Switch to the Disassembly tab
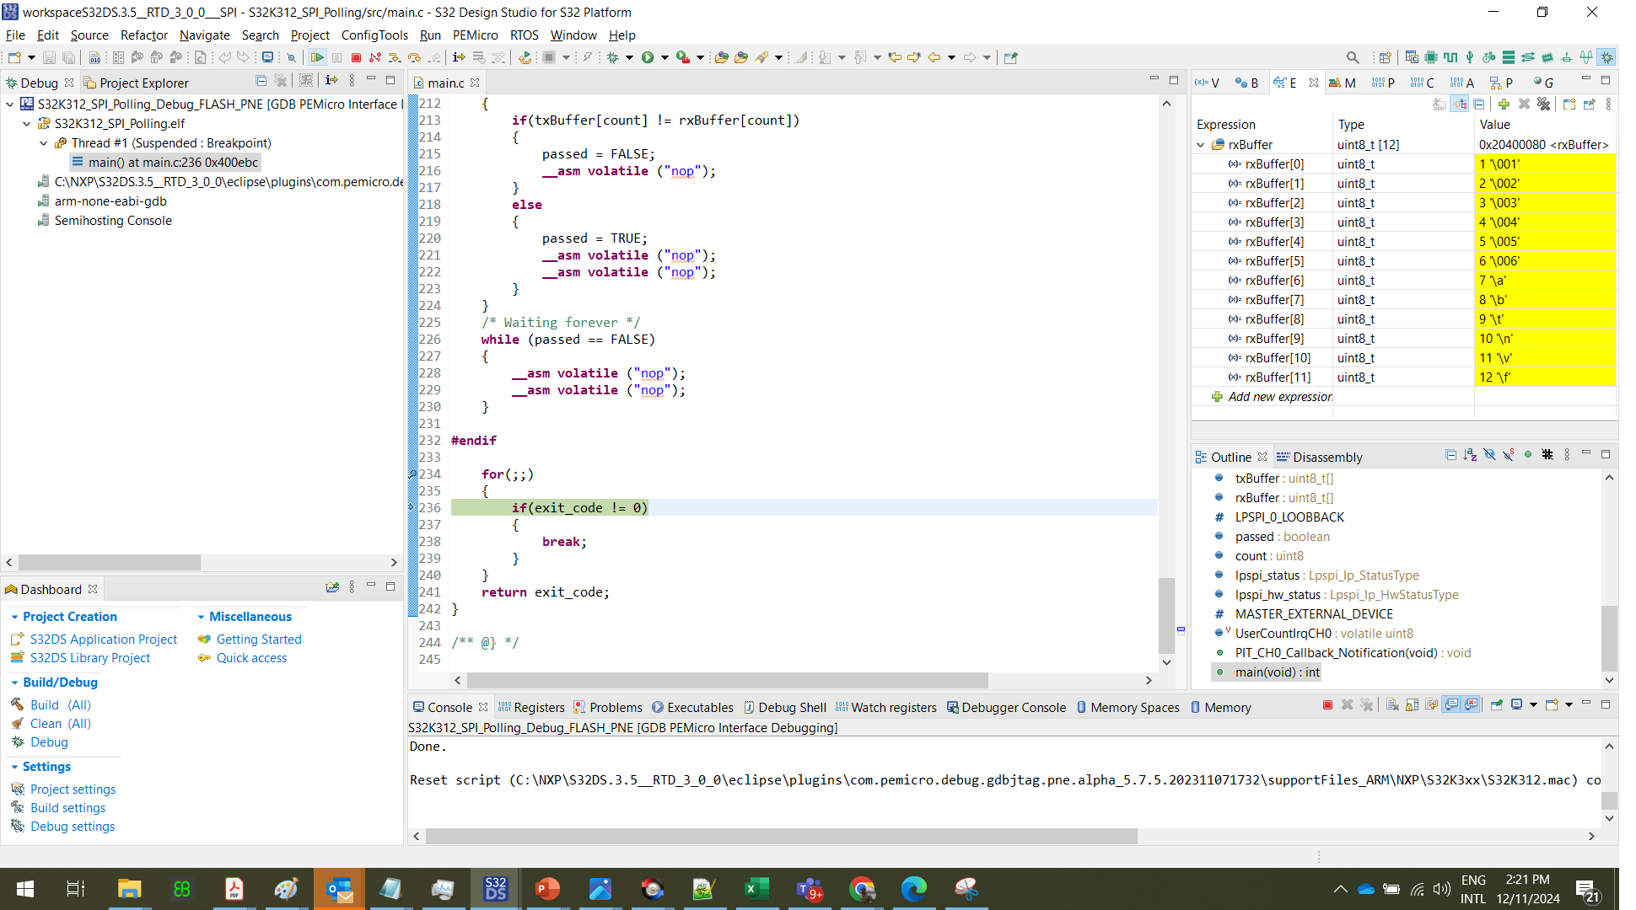 (x=1319, y=457)
